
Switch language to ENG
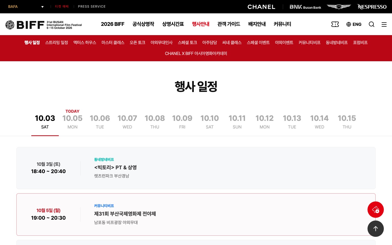[x=354, y=24]
